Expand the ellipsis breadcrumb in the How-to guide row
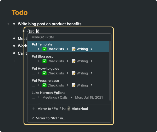The width and height of the screenshot is (157, 132). (33, 73)
